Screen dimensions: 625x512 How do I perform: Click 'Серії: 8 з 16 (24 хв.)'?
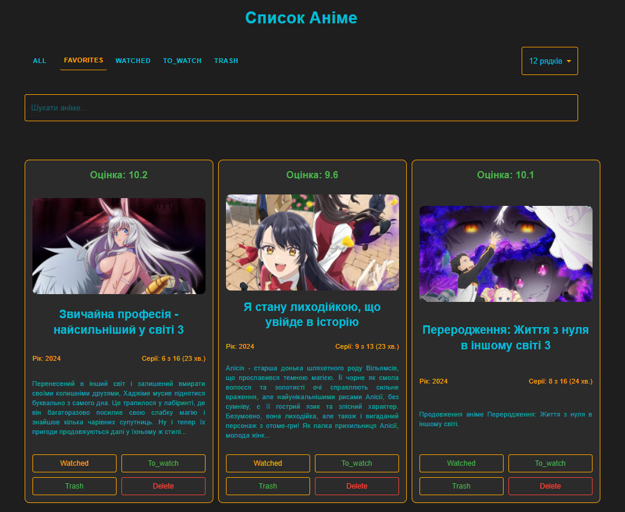561,381
